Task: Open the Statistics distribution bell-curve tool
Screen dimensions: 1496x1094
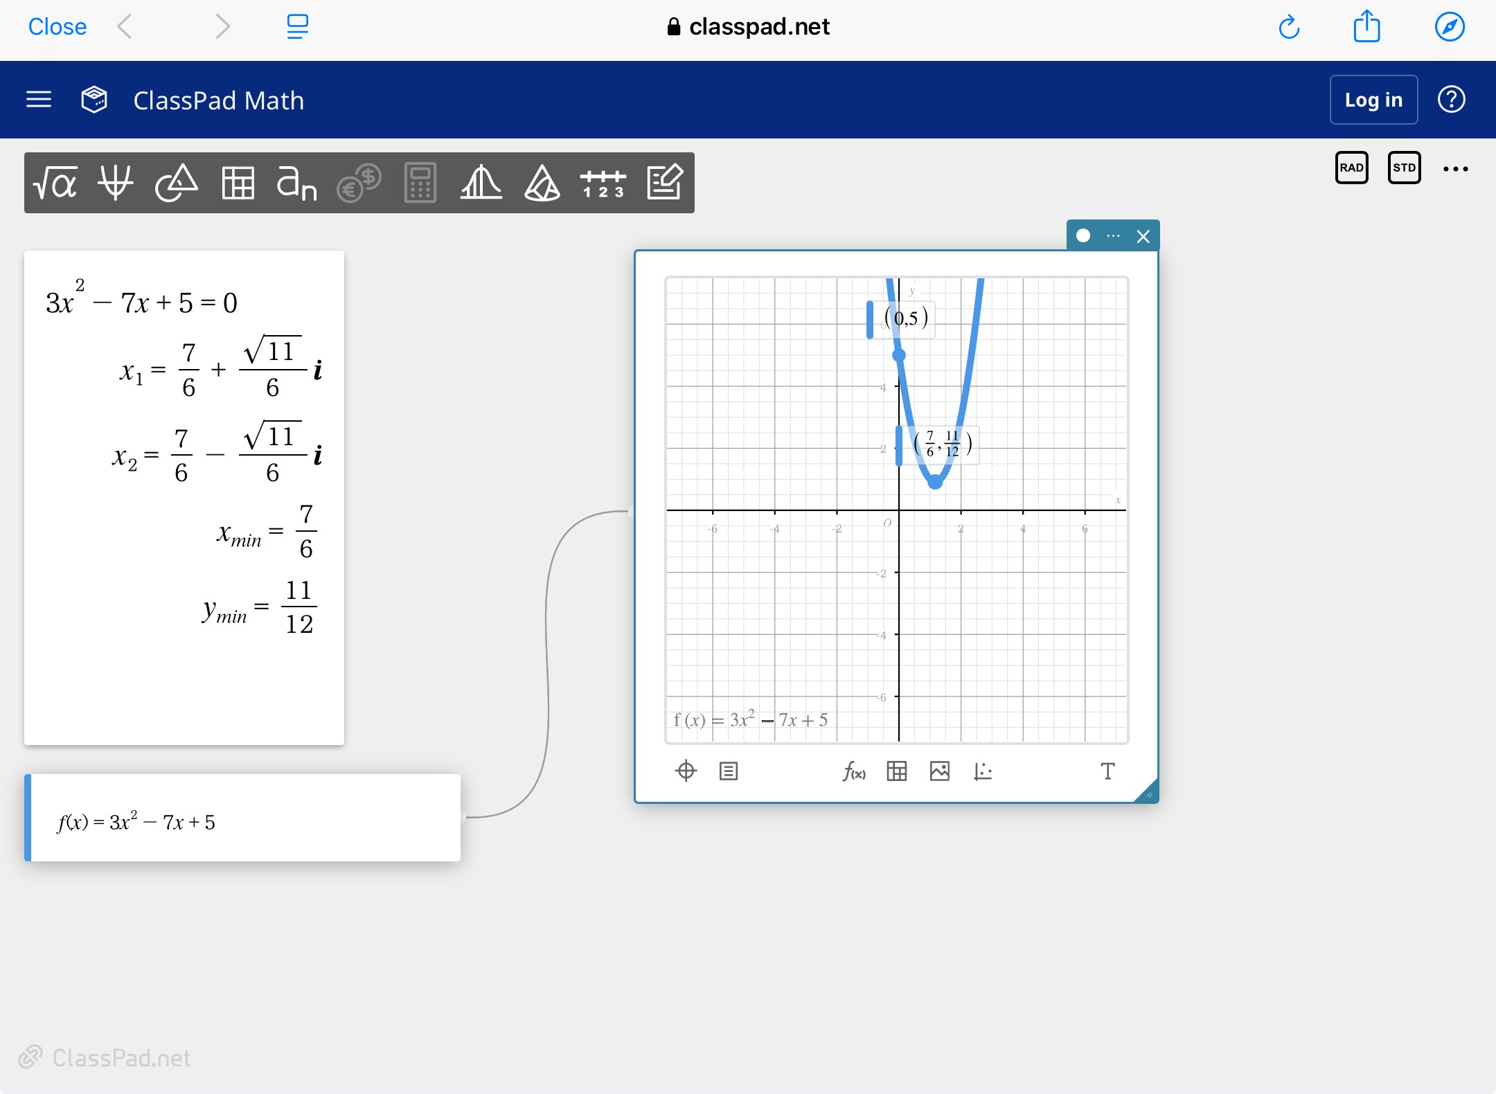Action: [481, 183]
